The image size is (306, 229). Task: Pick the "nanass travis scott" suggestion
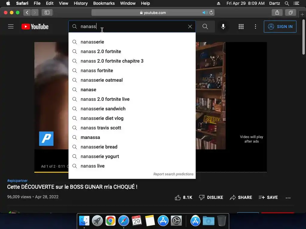pyautogui.click(x=132, y=128)
